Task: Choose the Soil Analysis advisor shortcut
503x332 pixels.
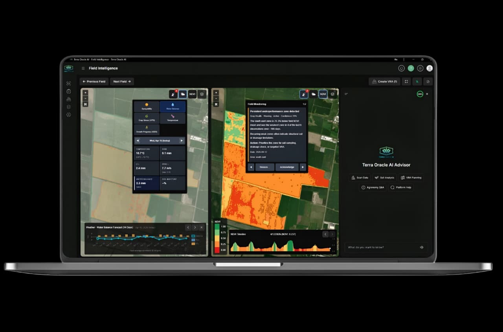Action: pos(384,178)
